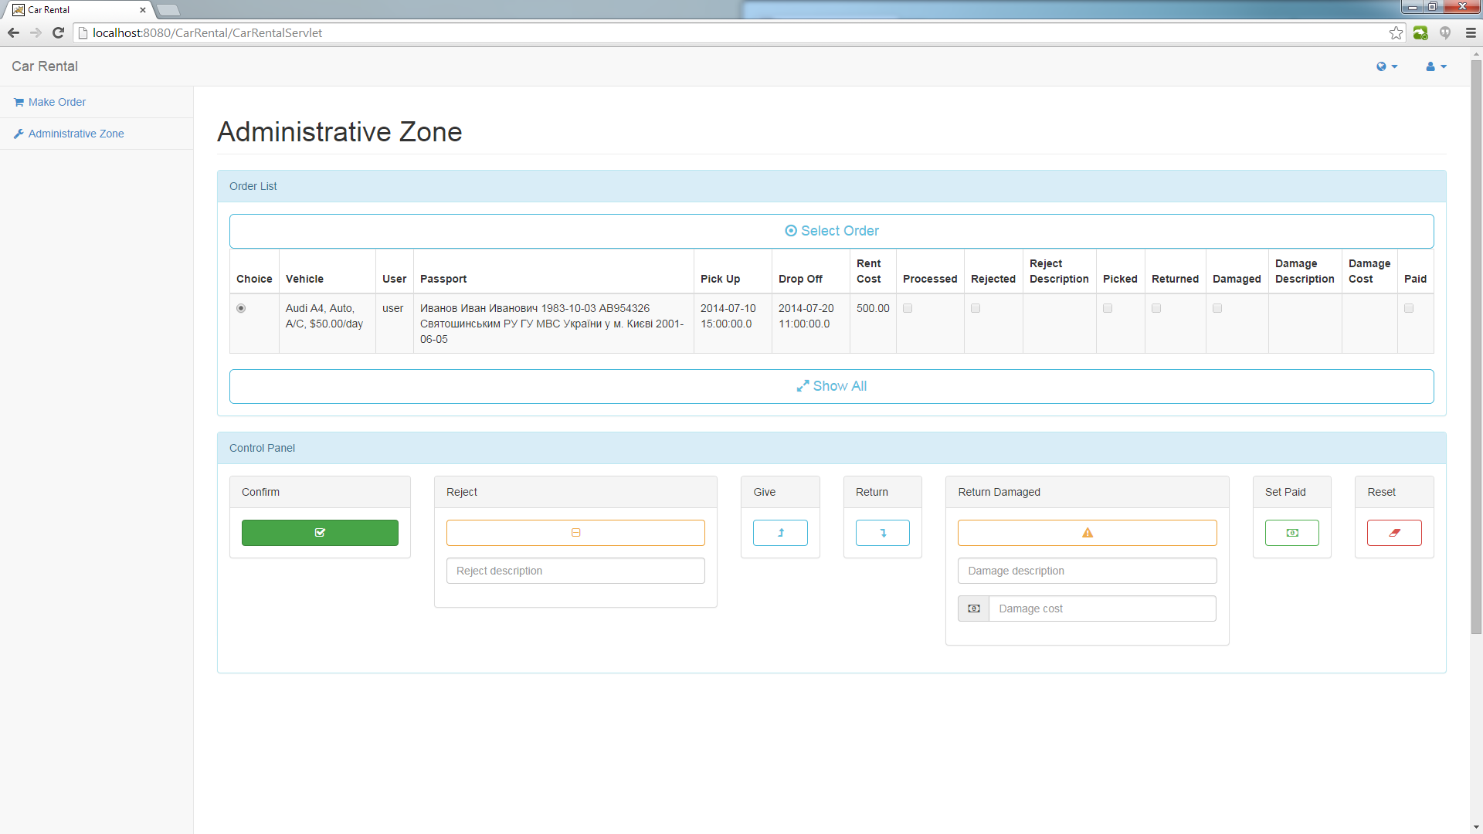Click the green Set Paid money button
The width and height of the screenshot is (1483, 834).
click(x=1292, y=533)
